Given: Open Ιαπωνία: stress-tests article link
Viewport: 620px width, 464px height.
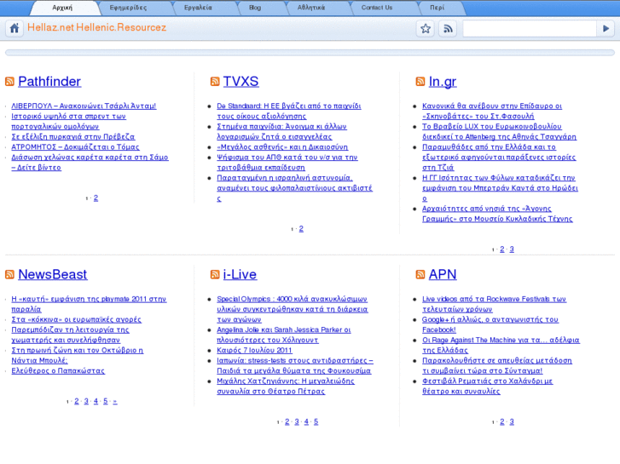Looking at the screenshot, I should 295,366.
